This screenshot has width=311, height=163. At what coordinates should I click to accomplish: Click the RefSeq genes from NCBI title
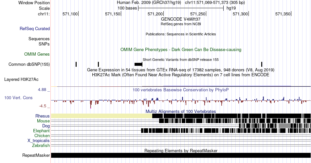(181, 24)
